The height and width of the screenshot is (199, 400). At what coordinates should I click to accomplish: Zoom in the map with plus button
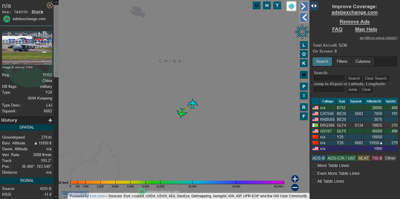295,179
